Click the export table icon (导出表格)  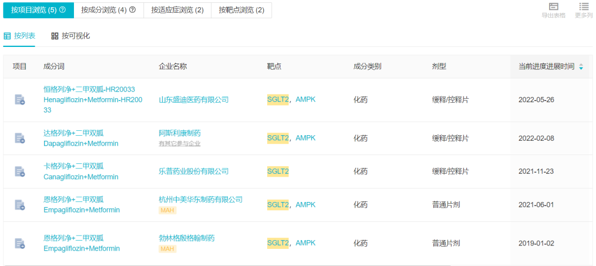554,7
